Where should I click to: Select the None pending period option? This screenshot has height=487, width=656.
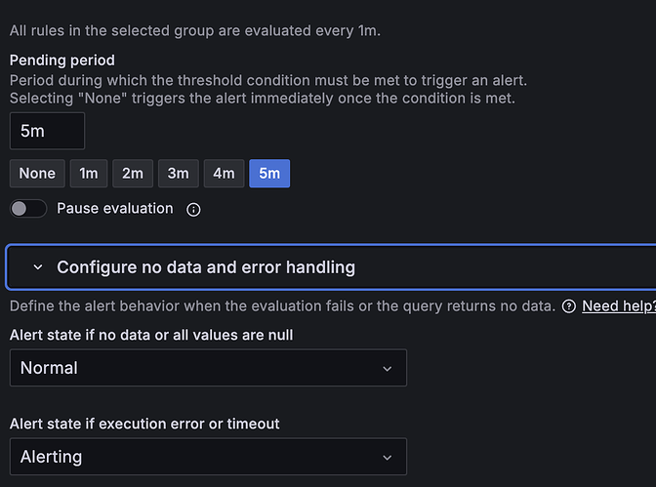(x=37, y=173)
